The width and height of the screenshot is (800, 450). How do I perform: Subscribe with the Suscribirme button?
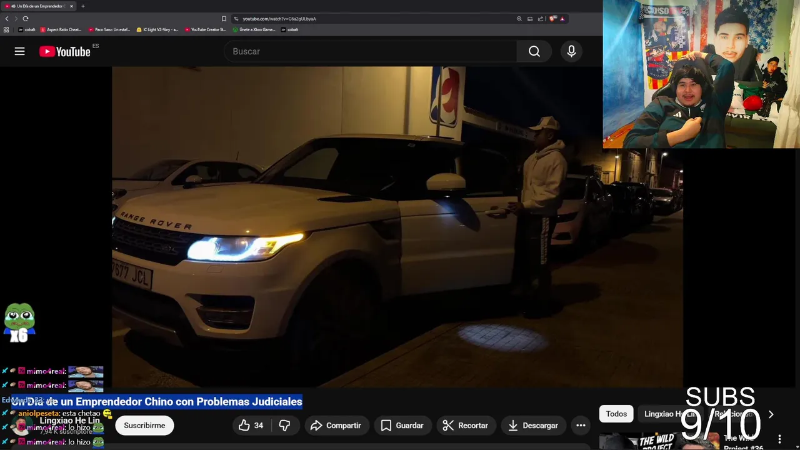[x=144, y=426]
